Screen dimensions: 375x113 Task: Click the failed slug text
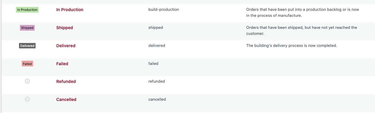[153, 63]
